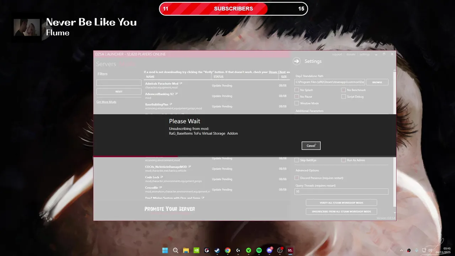Enable the No Splash option
Screen dimensions: 455x256
coord(297,90)
